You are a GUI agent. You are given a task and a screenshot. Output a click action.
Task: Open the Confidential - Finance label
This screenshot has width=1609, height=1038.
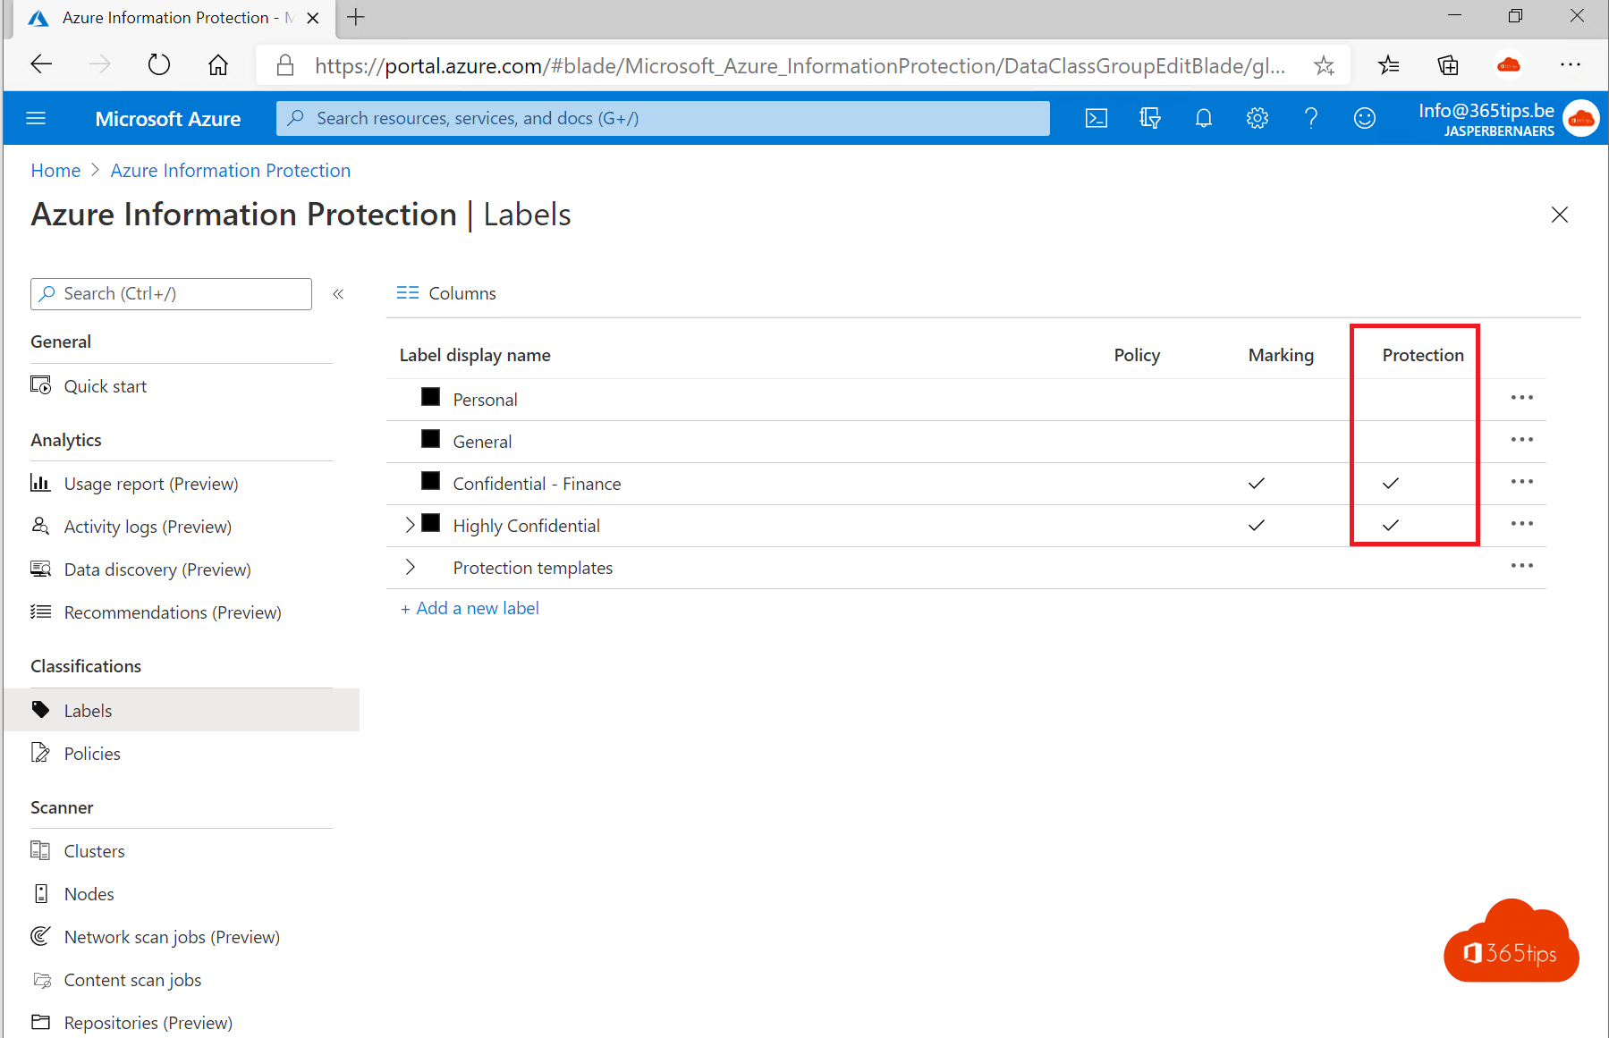(x=537, y=484)
